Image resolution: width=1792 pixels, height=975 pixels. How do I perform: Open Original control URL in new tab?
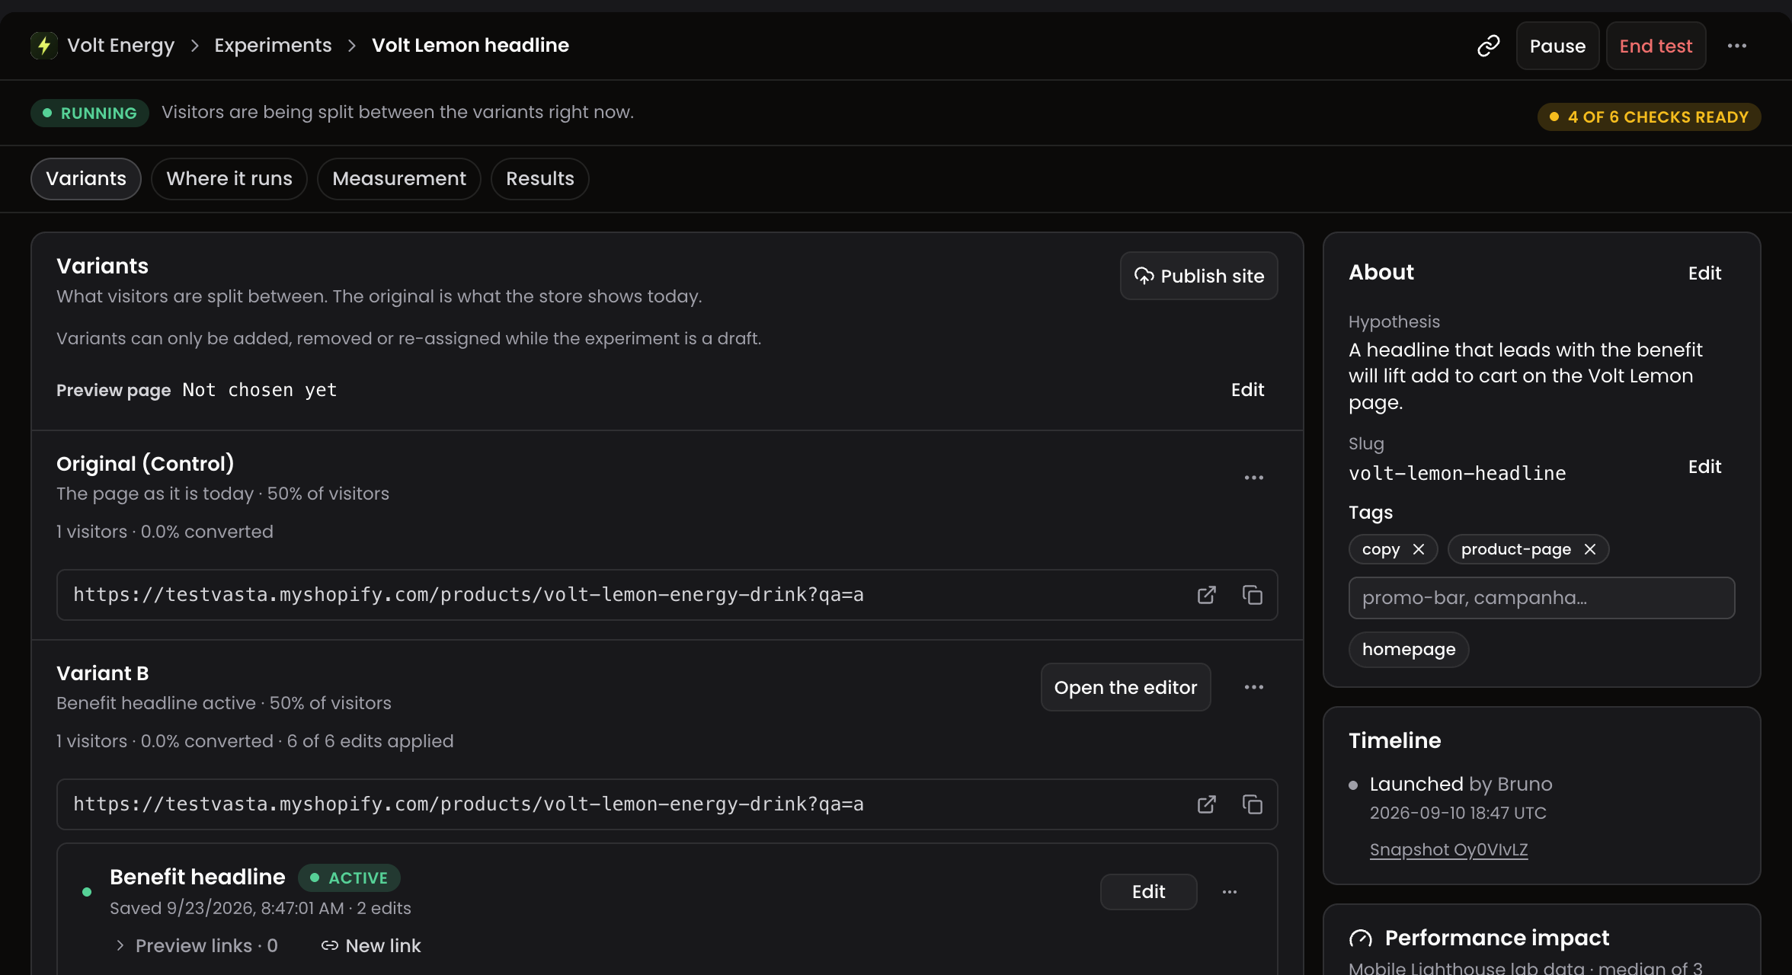point(1207,595)
